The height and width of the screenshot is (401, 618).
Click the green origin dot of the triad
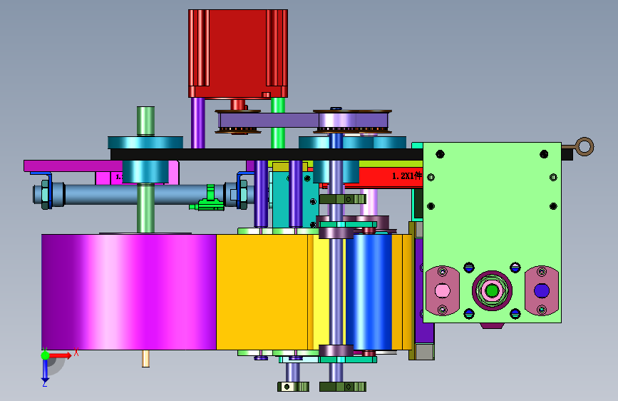tap(46, 355)
